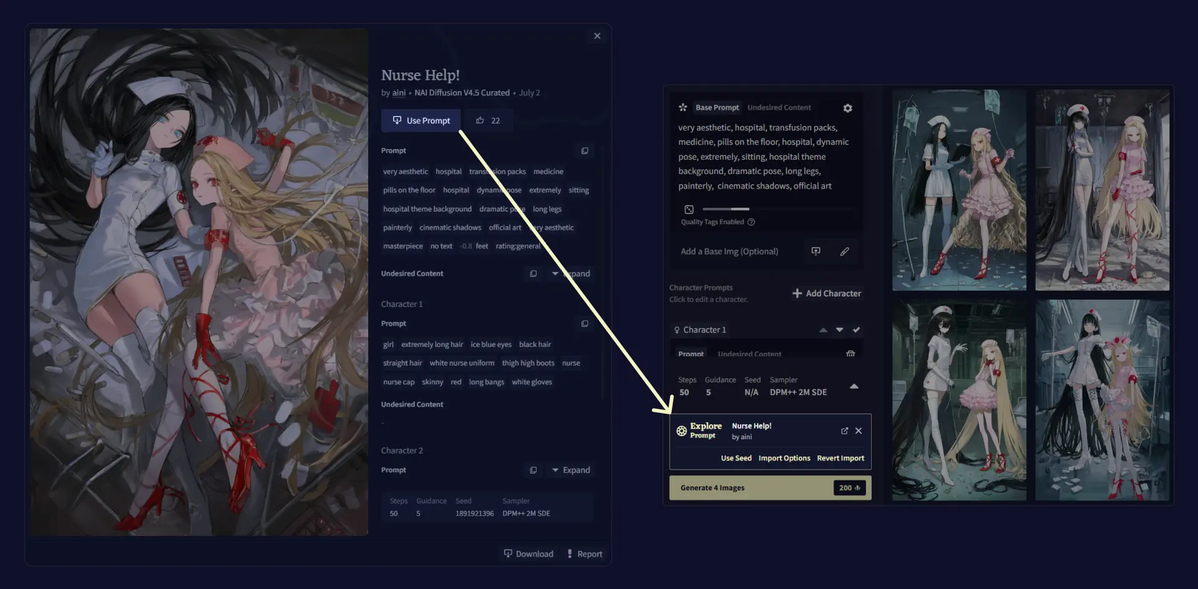Delete Character 1 with the trash icon

[x=850, y=354]
